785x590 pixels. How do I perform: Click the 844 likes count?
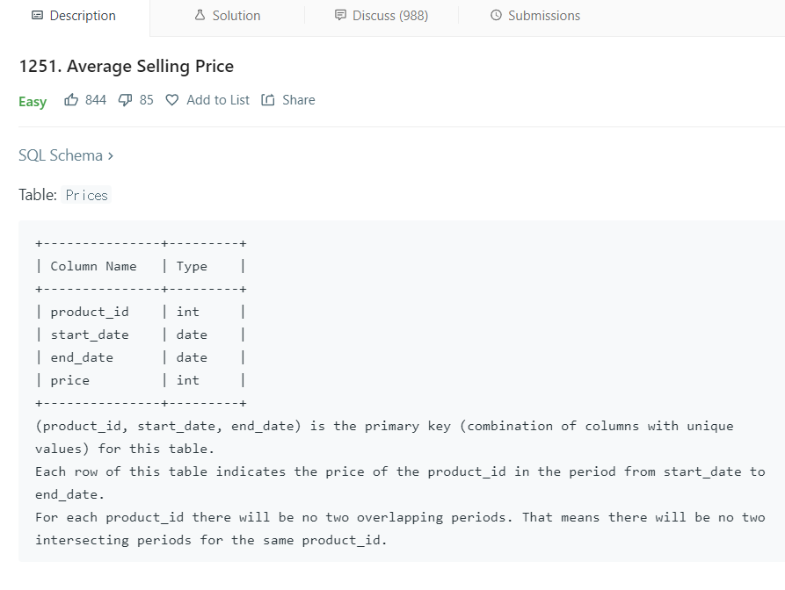tap(96, 100)
